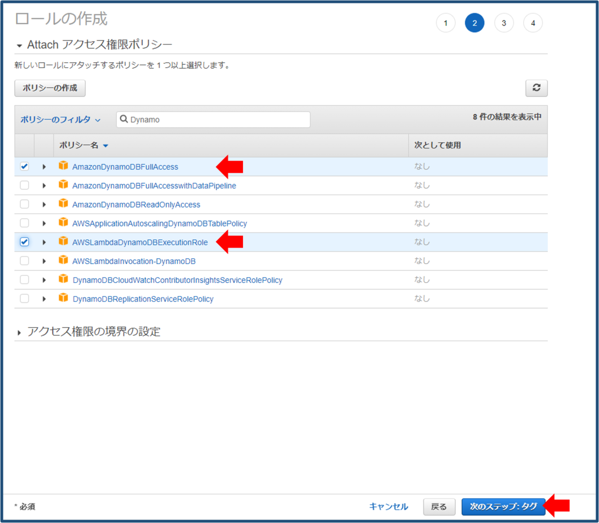Click the policy search field containing Dynamo
The height and width of the screenshot is (523, 599).
(213, 119)
